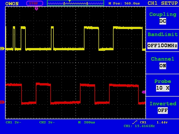Click the M 200us timebase readout

pyautogui.click(x=86, y=122)
